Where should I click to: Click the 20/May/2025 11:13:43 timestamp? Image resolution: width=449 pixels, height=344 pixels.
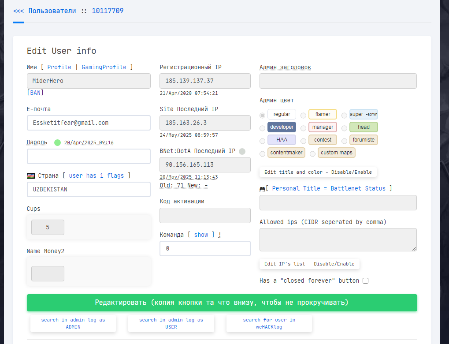click(189, 177)
